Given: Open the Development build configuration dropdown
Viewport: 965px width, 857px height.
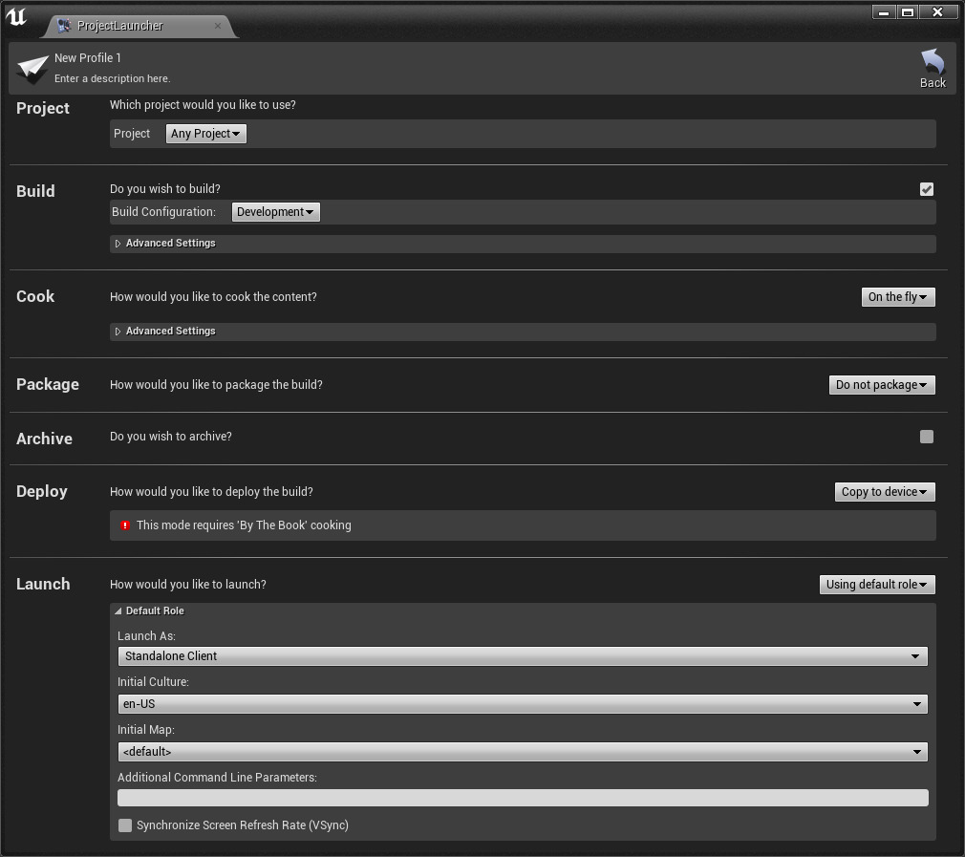Looking at the screenshot, I should click(x=275, y=211).
